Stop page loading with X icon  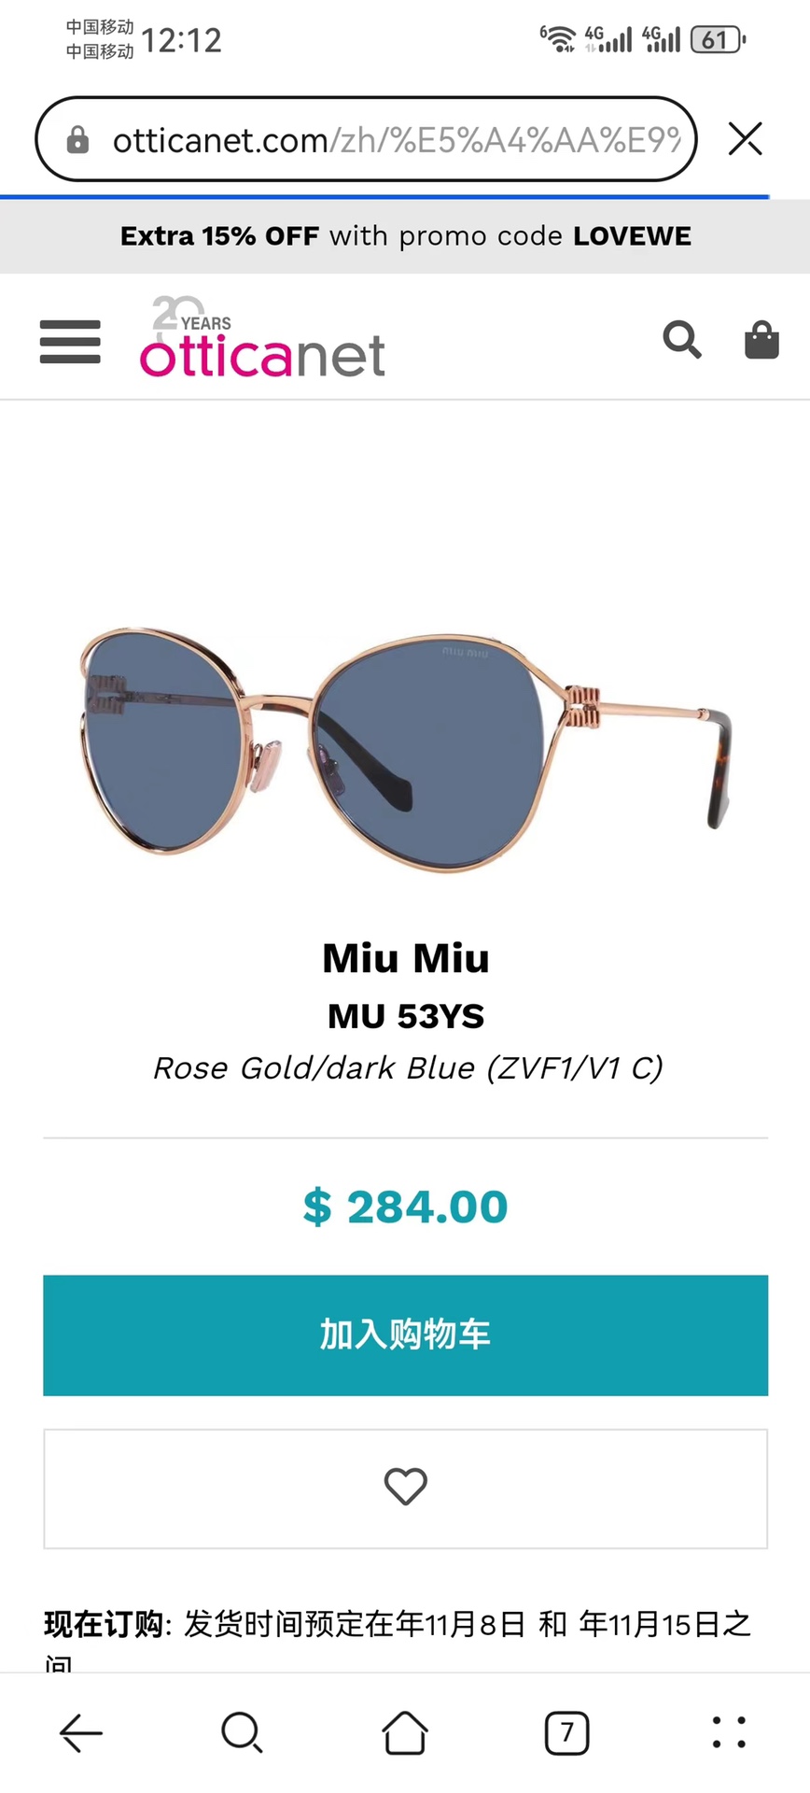[746, 139]
